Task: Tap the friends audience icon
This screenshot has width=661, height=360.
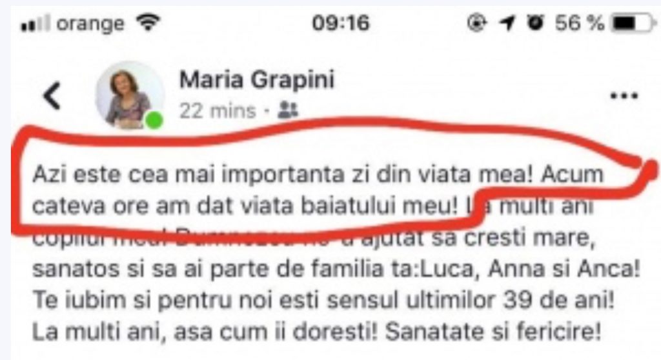Action: pyautogui.click(x=287, y=110)
